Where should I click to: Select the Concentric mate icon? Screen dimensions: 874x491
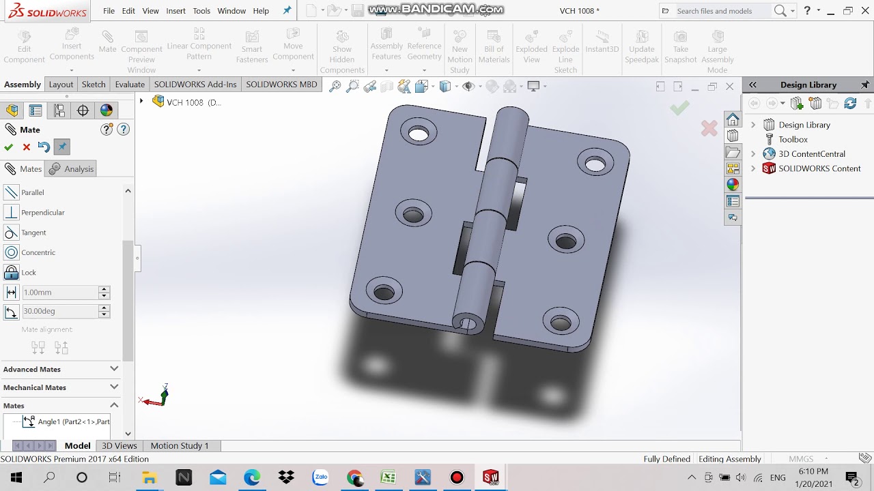[12, 252]
